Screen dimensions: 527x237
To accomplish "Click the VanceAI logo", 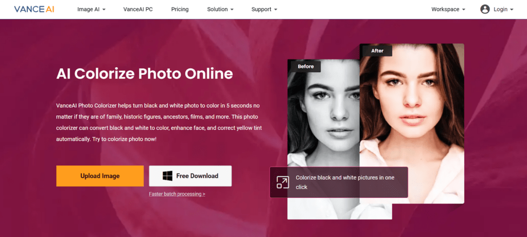I will point(34,9).
